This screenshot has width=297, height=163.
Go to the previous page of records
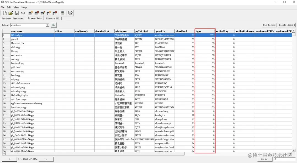(x=9, y=159)
